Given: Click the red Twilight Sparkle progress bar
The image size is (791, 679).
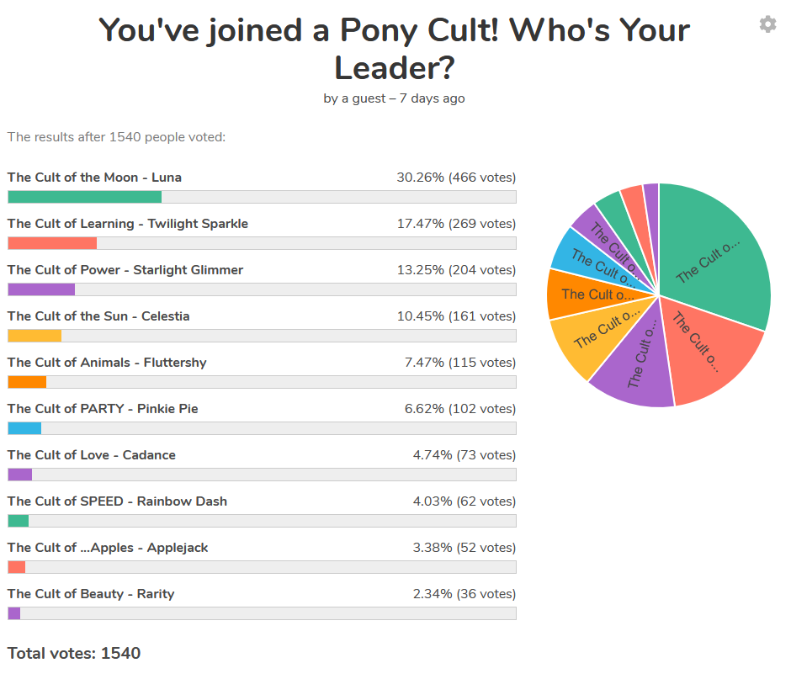Looking at the screenshot, I should point(52,243).
